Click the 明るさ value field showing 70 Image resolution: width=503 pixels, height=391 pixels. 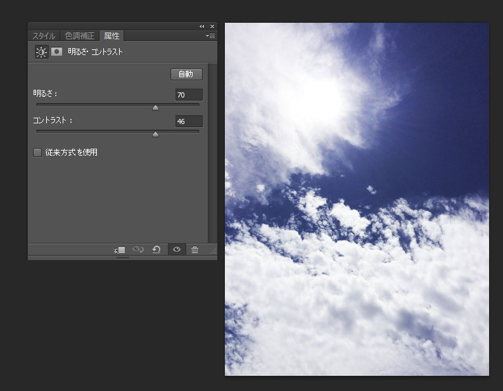189,95
